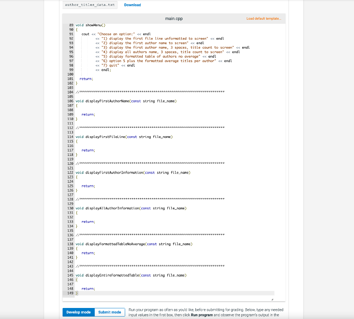Click the editor resize handle

pos(272,298)
